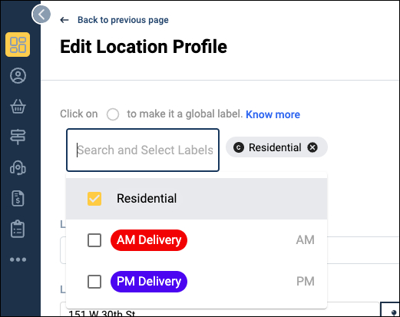The height and width of the screenshot is (317, 400).
Task: Check the PM Delivery checkbox
Action: 94,282
